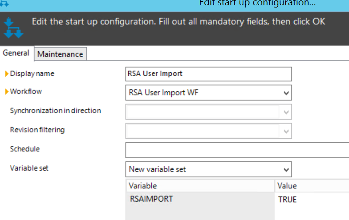Click the RSA User Import WF combo box

[x=208, y=93]
